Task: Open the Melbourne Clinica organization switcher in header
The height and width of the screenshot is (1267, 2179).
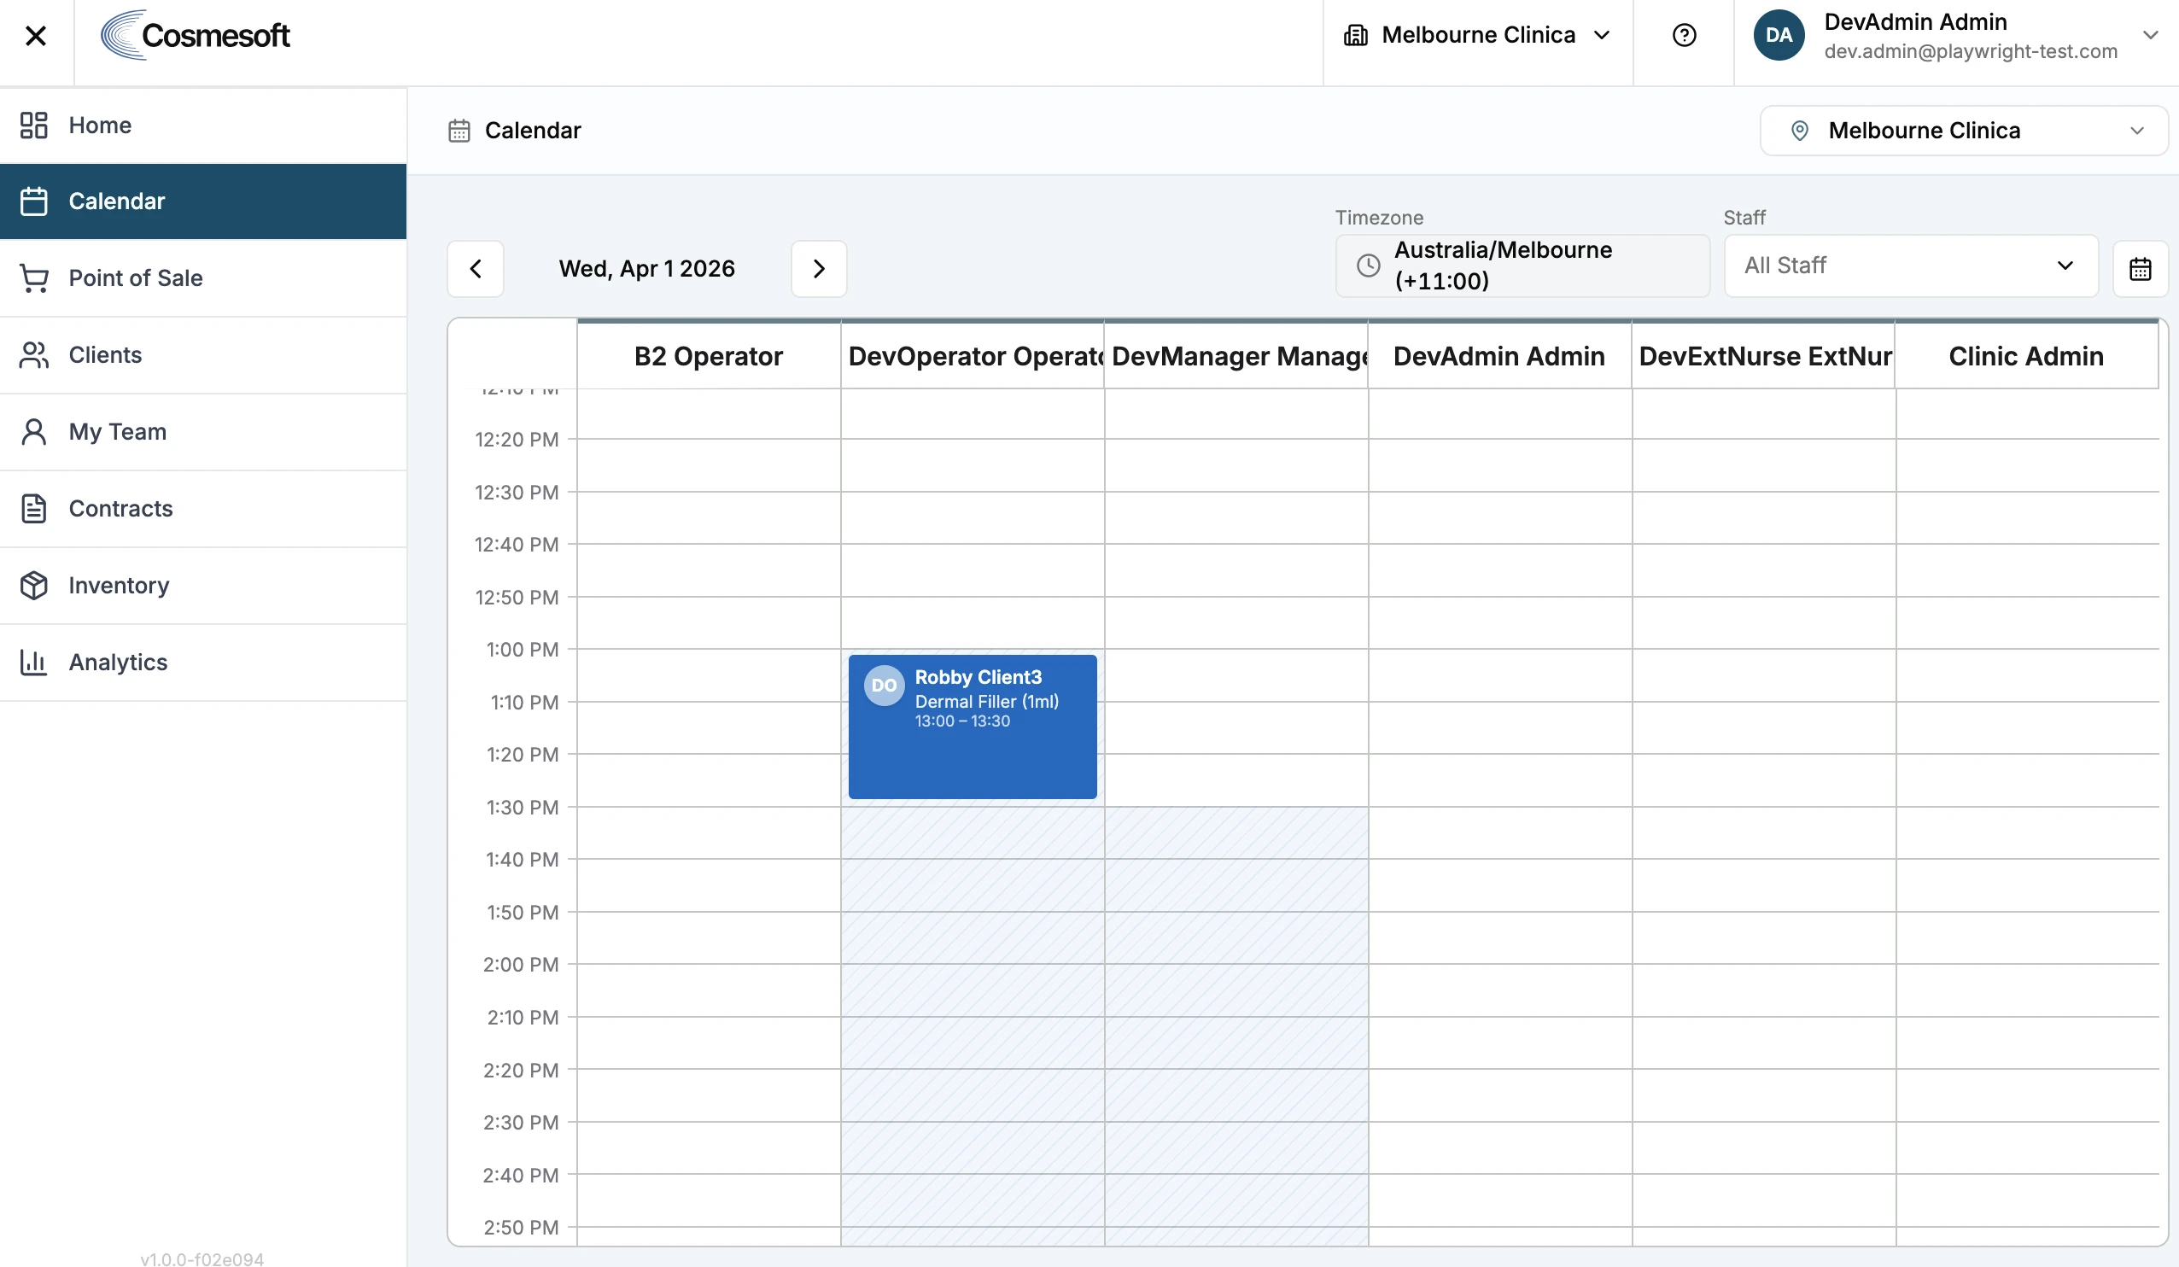Action: (x=1477, y=36)
